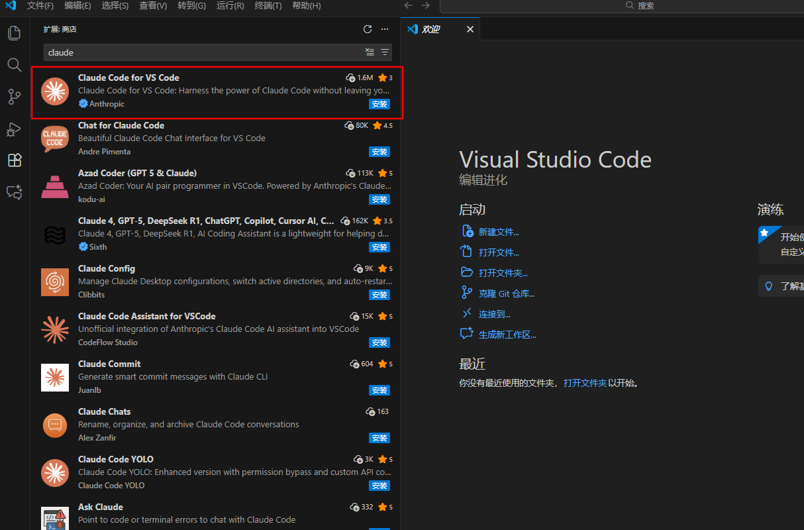Open the 转到(G) menu

[192, 5]
